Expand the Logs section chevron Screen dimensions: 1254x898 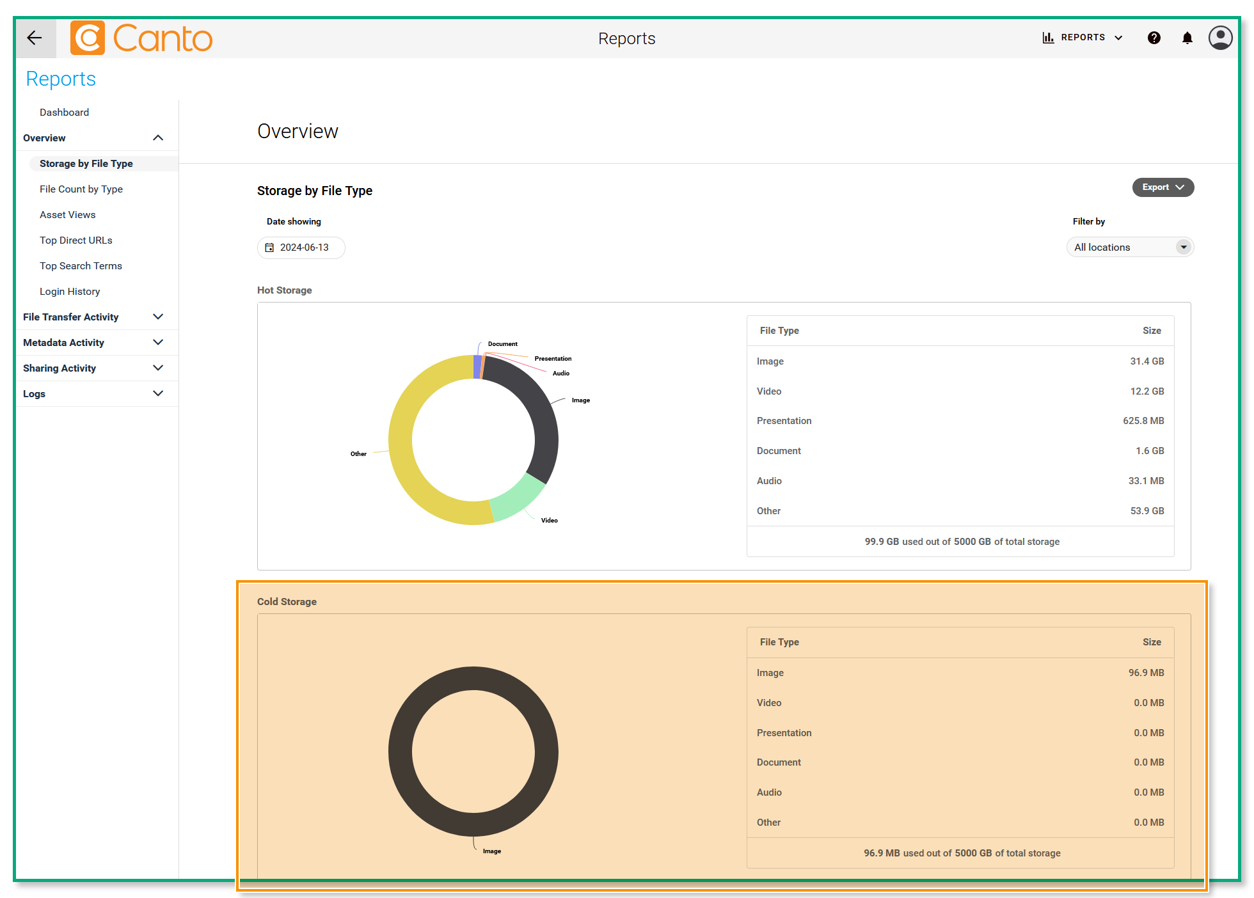click(158, 394)
